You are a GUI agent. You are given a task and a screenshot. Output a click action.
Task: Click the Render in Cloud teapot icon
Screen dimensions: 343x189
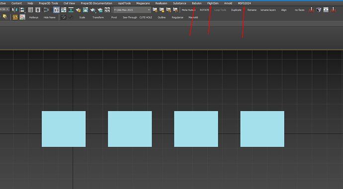(100, 10)
